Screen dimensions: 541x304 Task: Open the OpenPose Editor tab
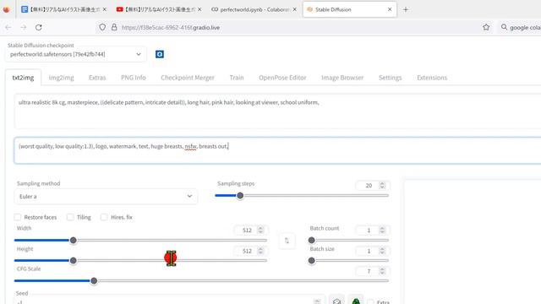tap(282, 78)
